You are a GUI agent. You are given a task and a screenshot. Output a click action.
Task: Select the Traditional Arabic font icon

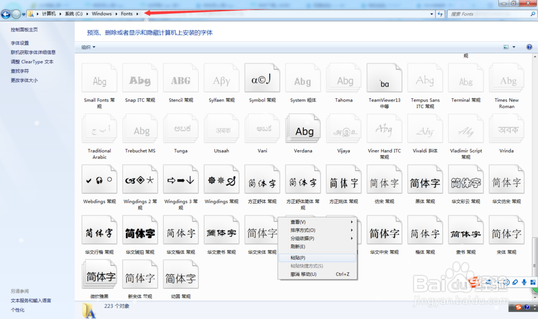pyautogui.click(x=100, y=129)
